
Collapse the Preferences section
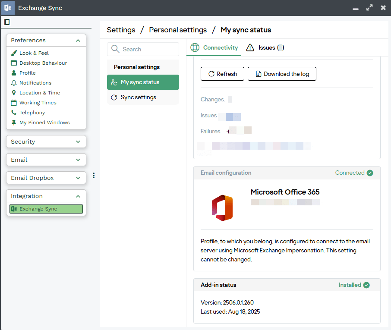pyautogui.click(x=78, y=41)
